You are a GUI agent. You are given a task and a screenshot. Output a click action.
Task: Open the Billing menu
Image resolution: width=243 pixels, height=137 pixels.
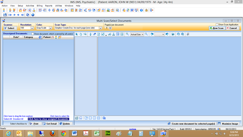coord(39,6)
